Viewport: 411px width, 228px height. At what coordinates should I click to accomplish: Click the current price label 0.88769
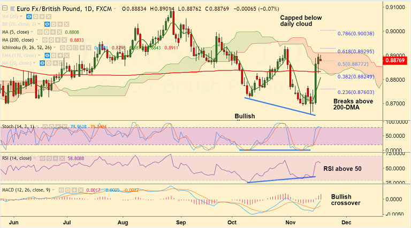[x=395, y=60]
